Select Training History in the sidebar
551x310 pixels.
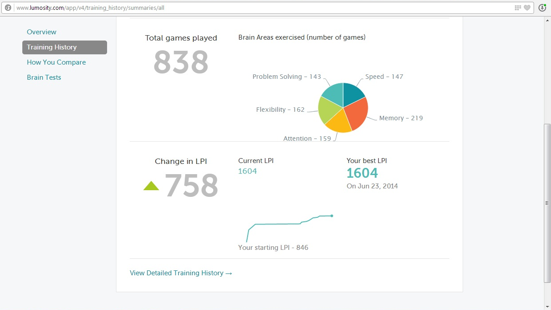pos(52,47)
